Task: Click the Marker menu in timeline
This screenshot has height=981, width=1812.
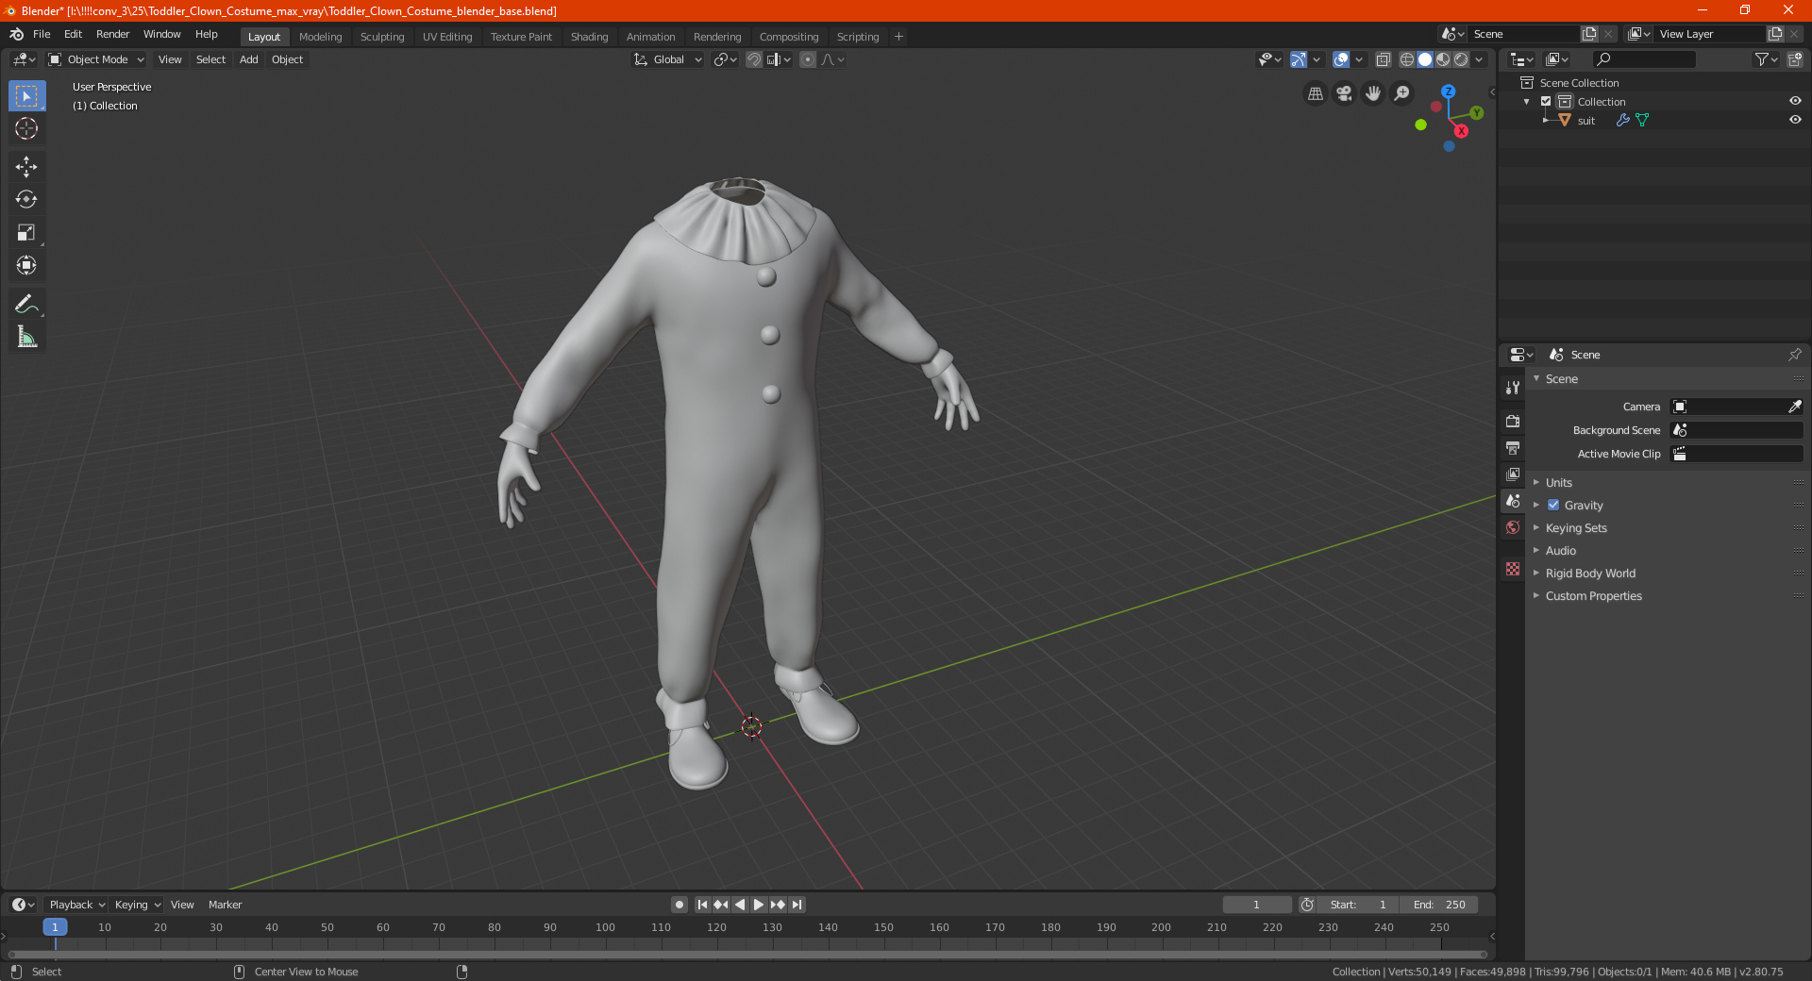Action: coord(225,905)
